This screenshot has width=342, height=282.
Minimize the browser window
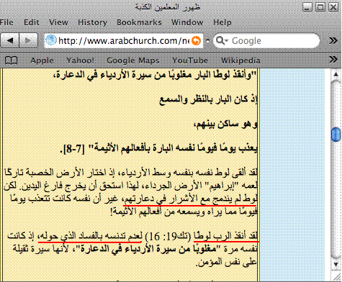point(307,7)
